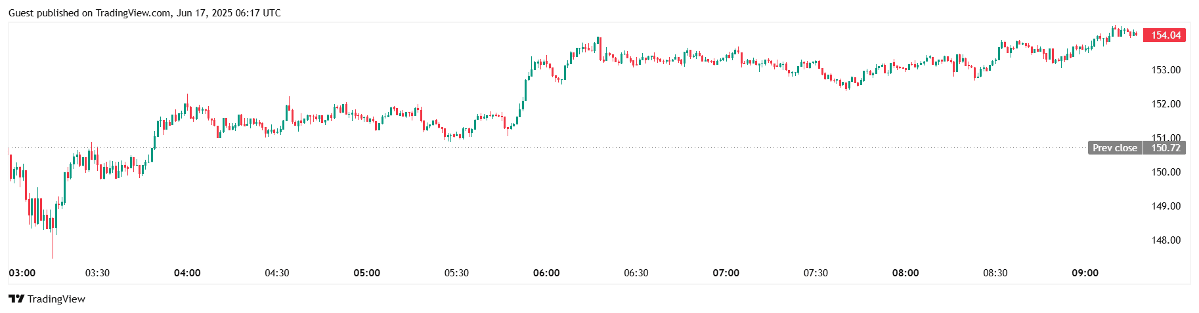Open the Guest published on TradingView.com header text
This screenshot has width=1199, height=313.
144,13
